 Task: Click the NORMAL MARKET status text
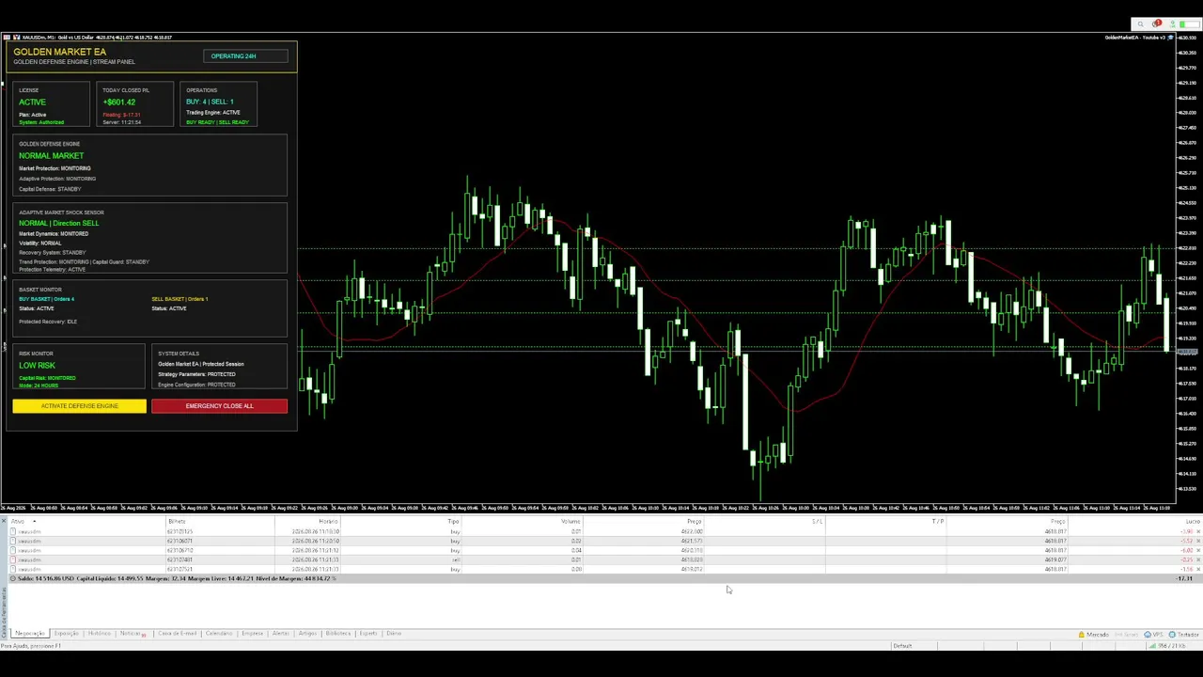click(x=51, y=156)
